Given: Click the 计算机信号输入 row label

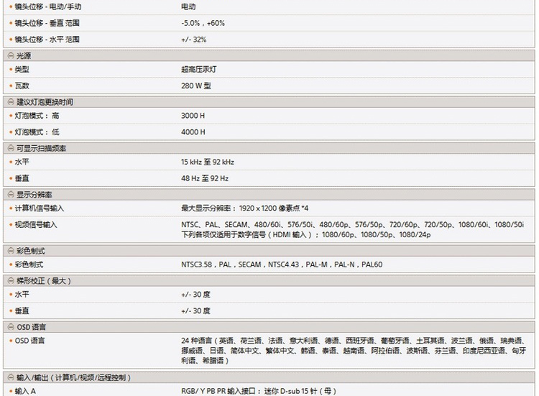Looking at the screenshot, I should click(40, 208).
